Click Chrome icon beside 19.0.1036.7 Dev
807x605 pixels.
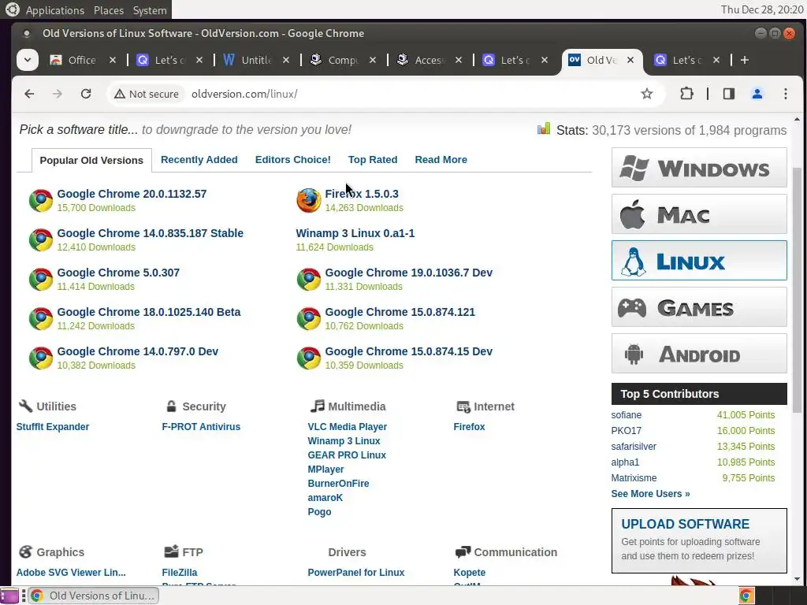309,280
